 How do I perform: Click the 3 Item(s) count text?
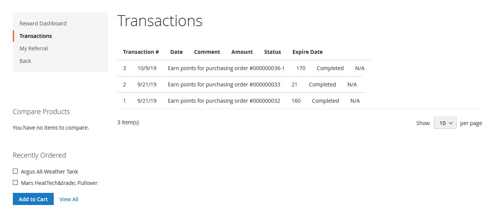(128, 122)
